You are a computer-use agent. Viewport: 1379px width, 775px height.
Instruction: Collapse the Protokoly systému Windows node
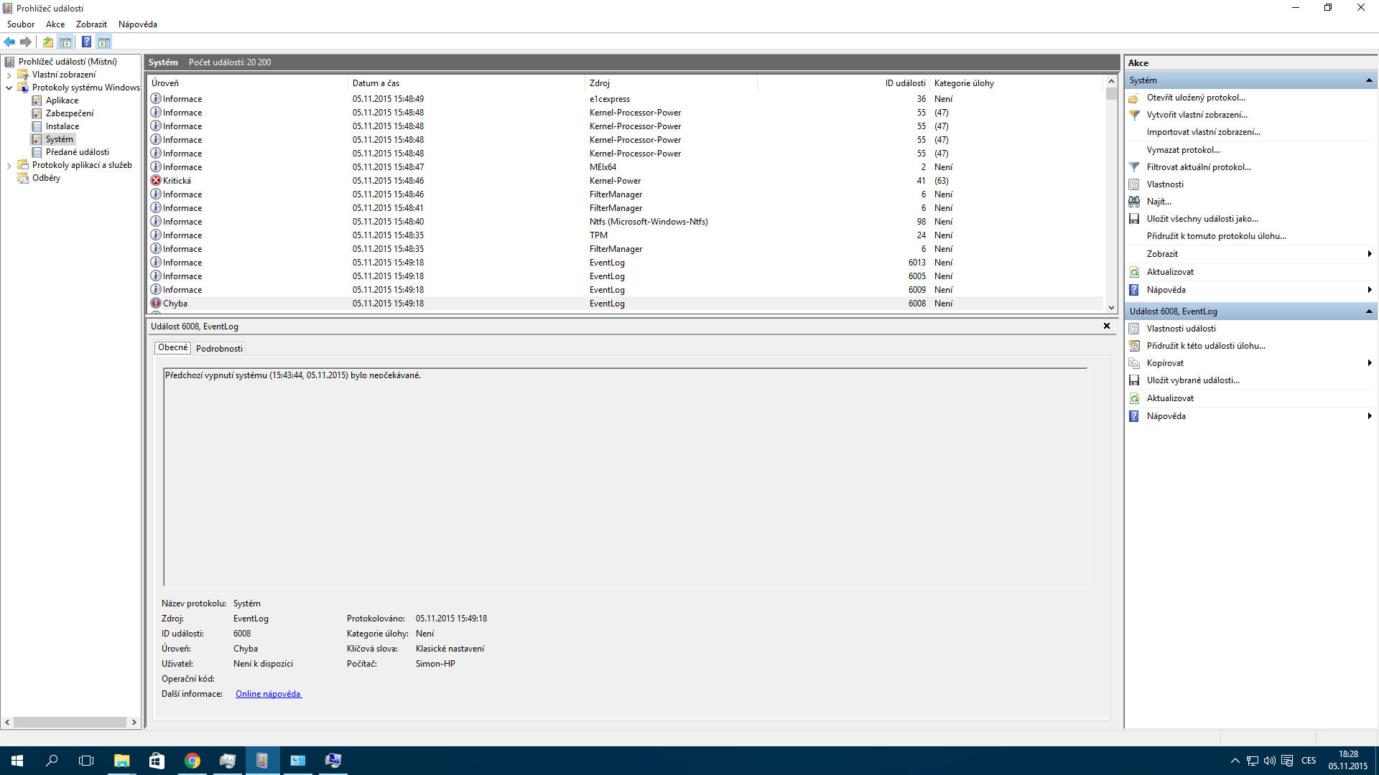pos(9,88)
